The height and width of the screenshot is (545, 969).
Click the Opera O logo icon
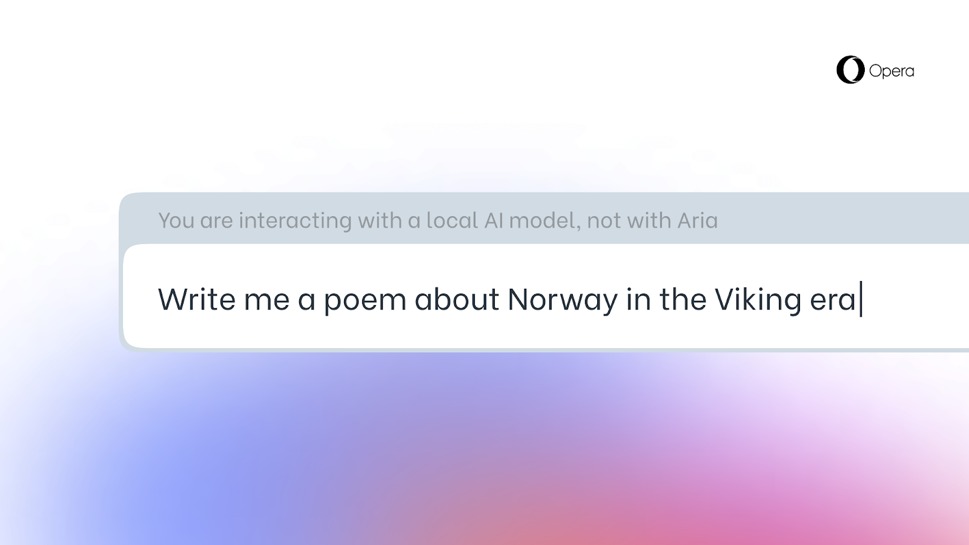click(850, 70)
